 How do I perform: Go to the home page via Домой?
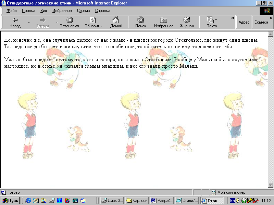coord(116,22)
